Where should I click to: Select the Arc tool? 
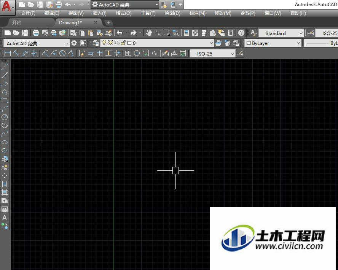(5, 109)
